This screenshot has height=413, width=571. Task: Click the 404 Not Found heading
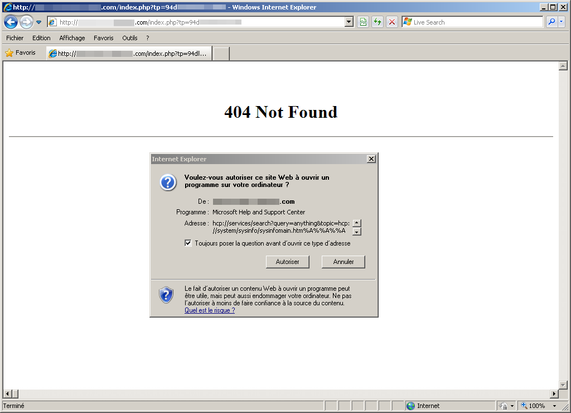[281, 112]
